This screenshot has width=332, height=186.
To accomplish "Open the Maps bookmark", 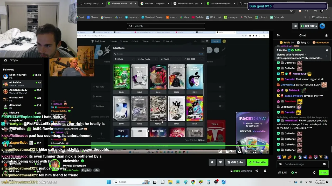I will [x=185, y=17].
